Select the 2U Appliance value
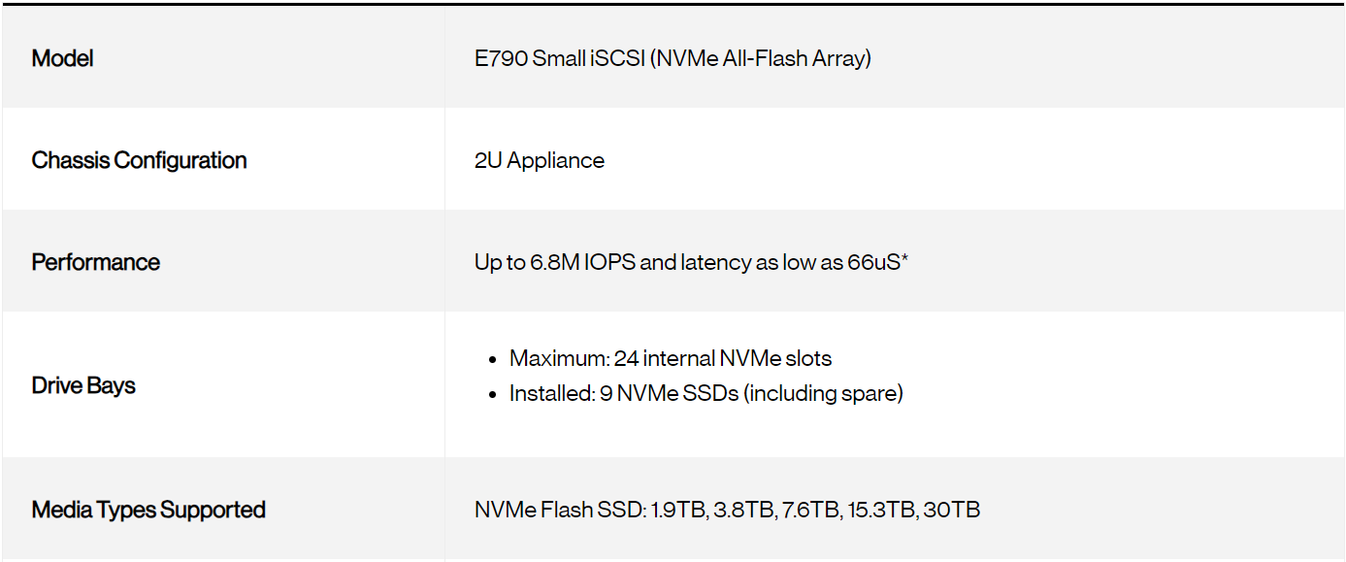Viewport: 1346px width, 562px height. point(539,160)
